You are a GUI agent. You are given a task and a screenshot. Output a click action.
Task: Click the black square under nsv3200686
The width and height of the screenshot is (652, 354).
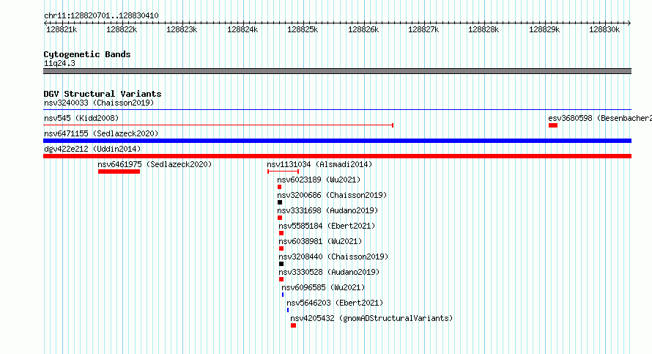[x=280, y=202]
